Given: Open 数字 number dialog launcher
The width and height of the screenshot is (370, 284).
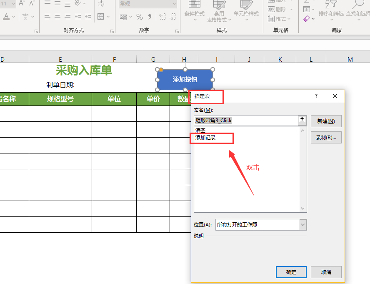Looking at the screenshot, I should click(177, 31).
